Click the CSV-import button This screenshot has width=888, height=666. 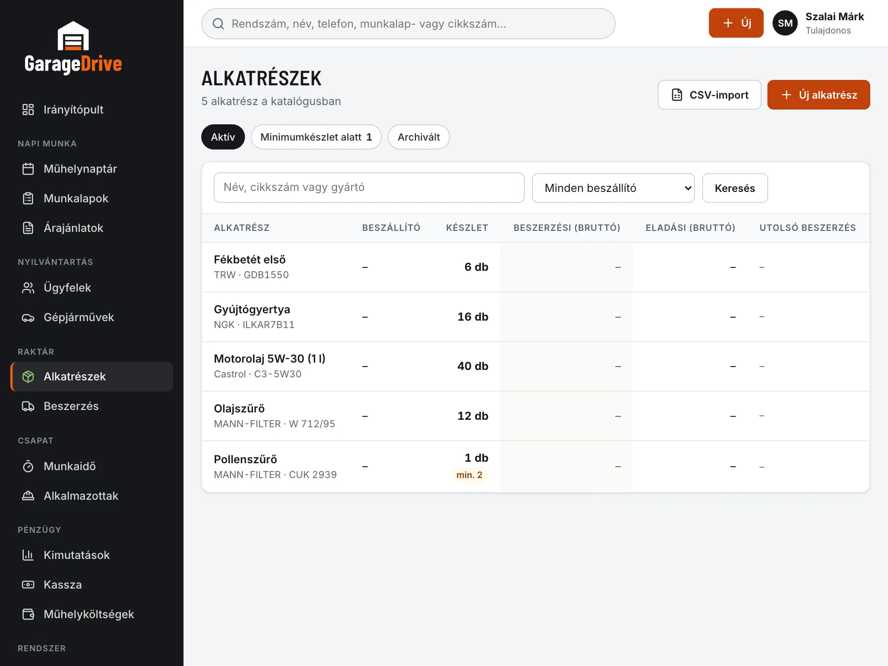tap(709, 95)
